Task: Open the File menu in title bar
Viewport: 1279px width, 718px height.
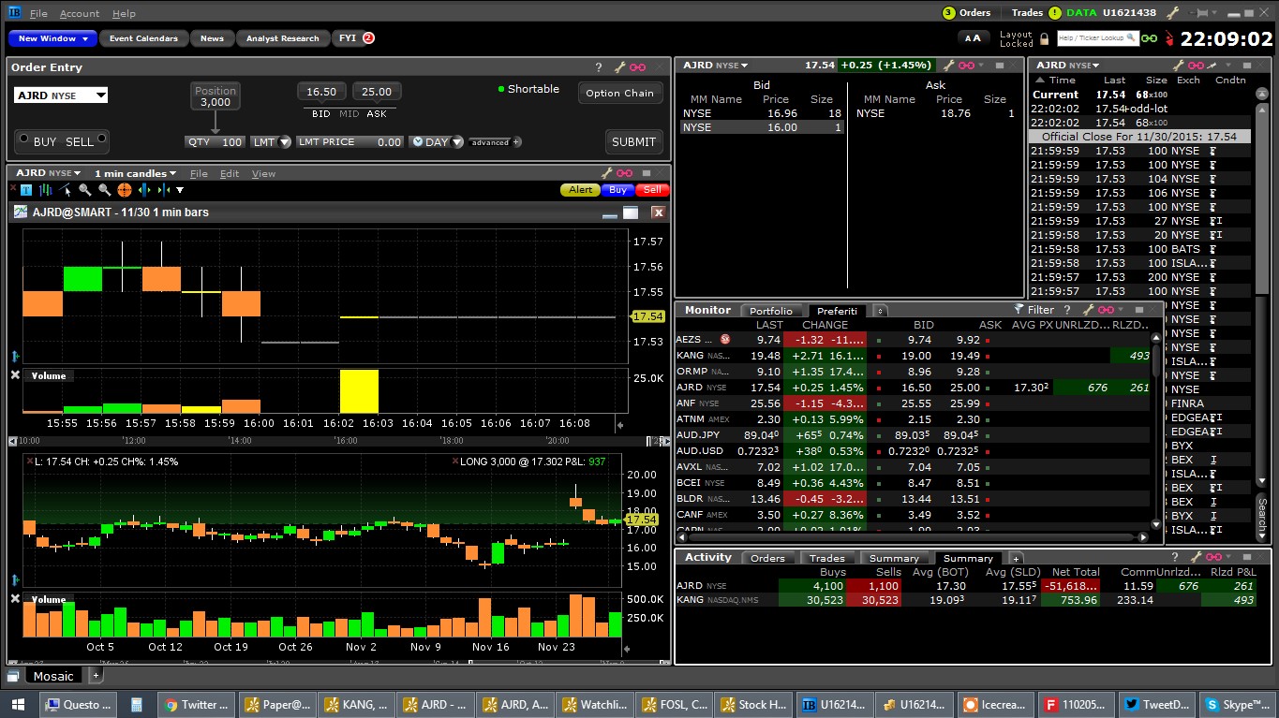Action: 38,13
